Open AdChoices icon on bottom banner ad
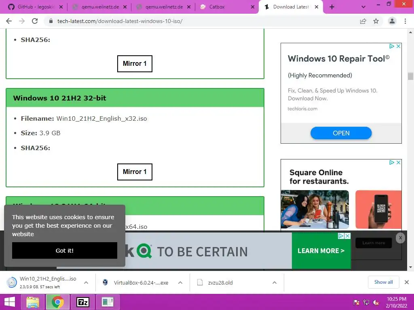The height and width of the screenshot is (310, 414). pos(341,236)
